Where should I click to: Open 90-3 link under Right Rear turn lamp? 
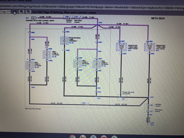129,51
